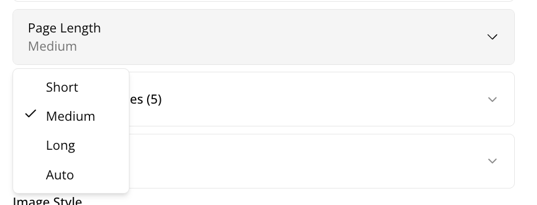Expand the card labeled with (5)
Viewport: 537px width, 205px height.
click(322, 99)
